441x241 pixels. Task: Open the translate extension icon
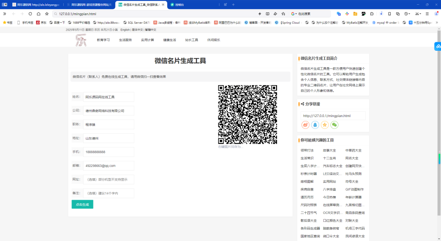[339, 14]
